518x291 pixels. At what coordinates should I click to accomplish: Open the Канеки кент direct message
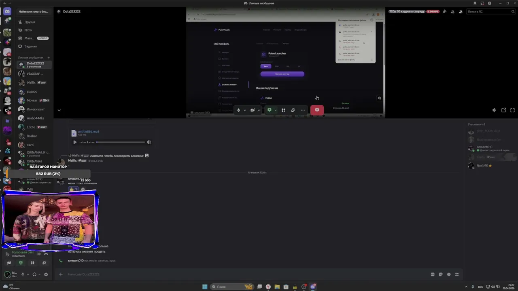(34, 109)
